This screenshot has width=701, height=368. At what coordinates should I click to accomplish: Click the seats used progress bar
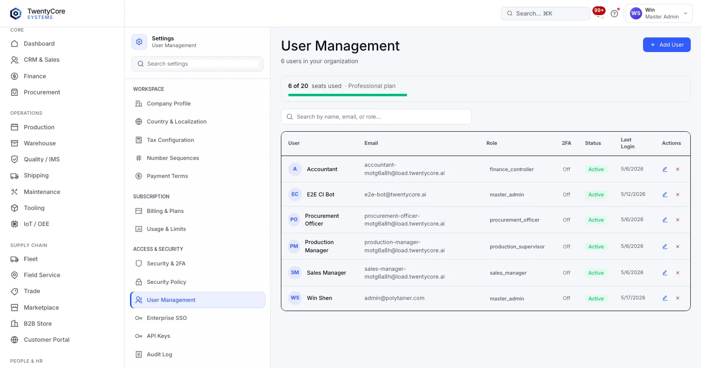point(348,95)
